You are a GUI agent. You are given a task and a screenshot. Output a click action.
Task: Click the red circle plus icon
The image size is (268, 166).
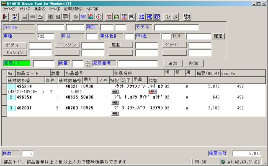pos(99,17)
